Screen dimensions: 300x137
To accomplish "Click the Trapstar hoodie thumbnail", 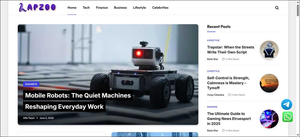I will (269, 50).
